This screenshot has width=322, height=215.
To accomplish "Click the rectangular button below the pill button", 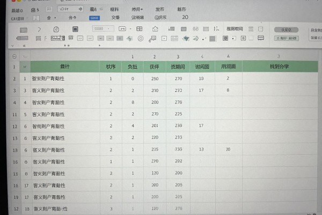I will click(287, 38).
